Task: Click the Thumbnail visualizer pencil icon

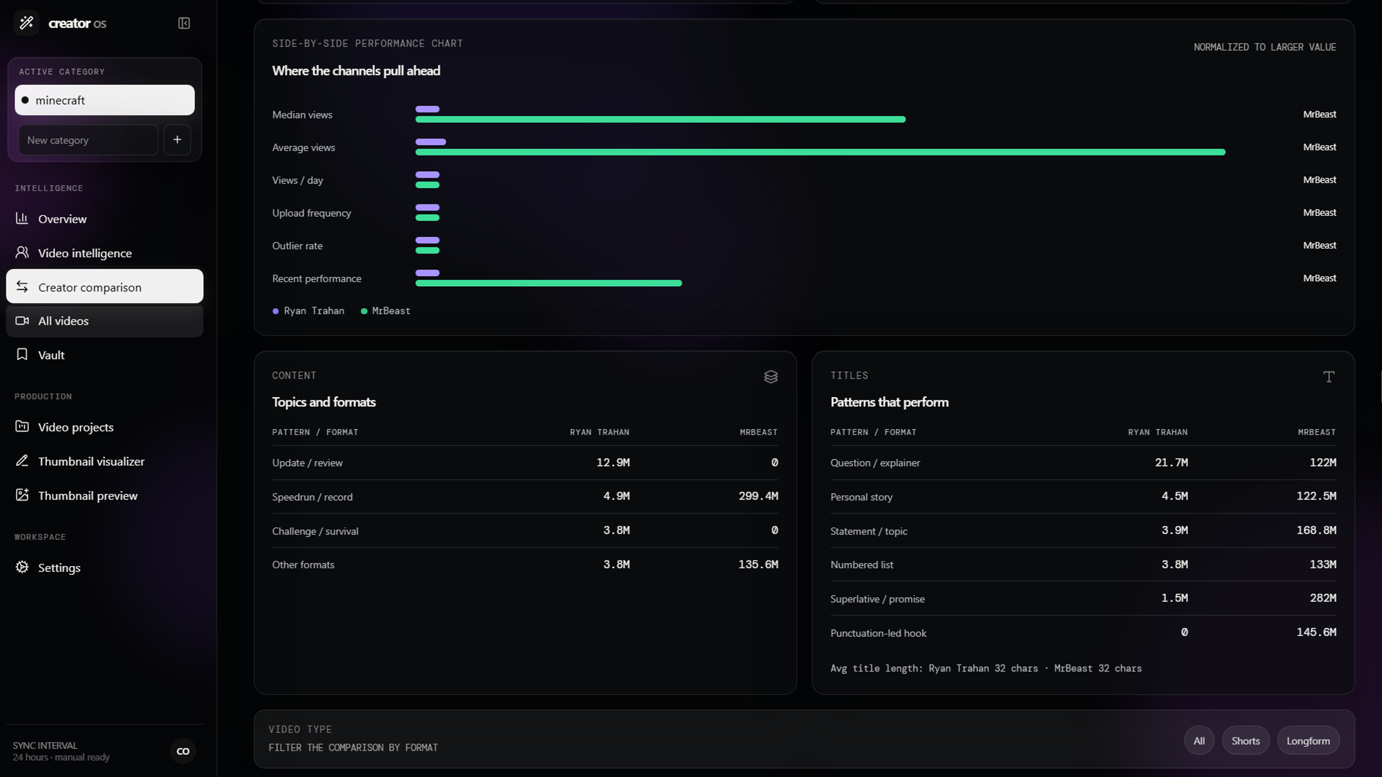Action: point(22,461)
